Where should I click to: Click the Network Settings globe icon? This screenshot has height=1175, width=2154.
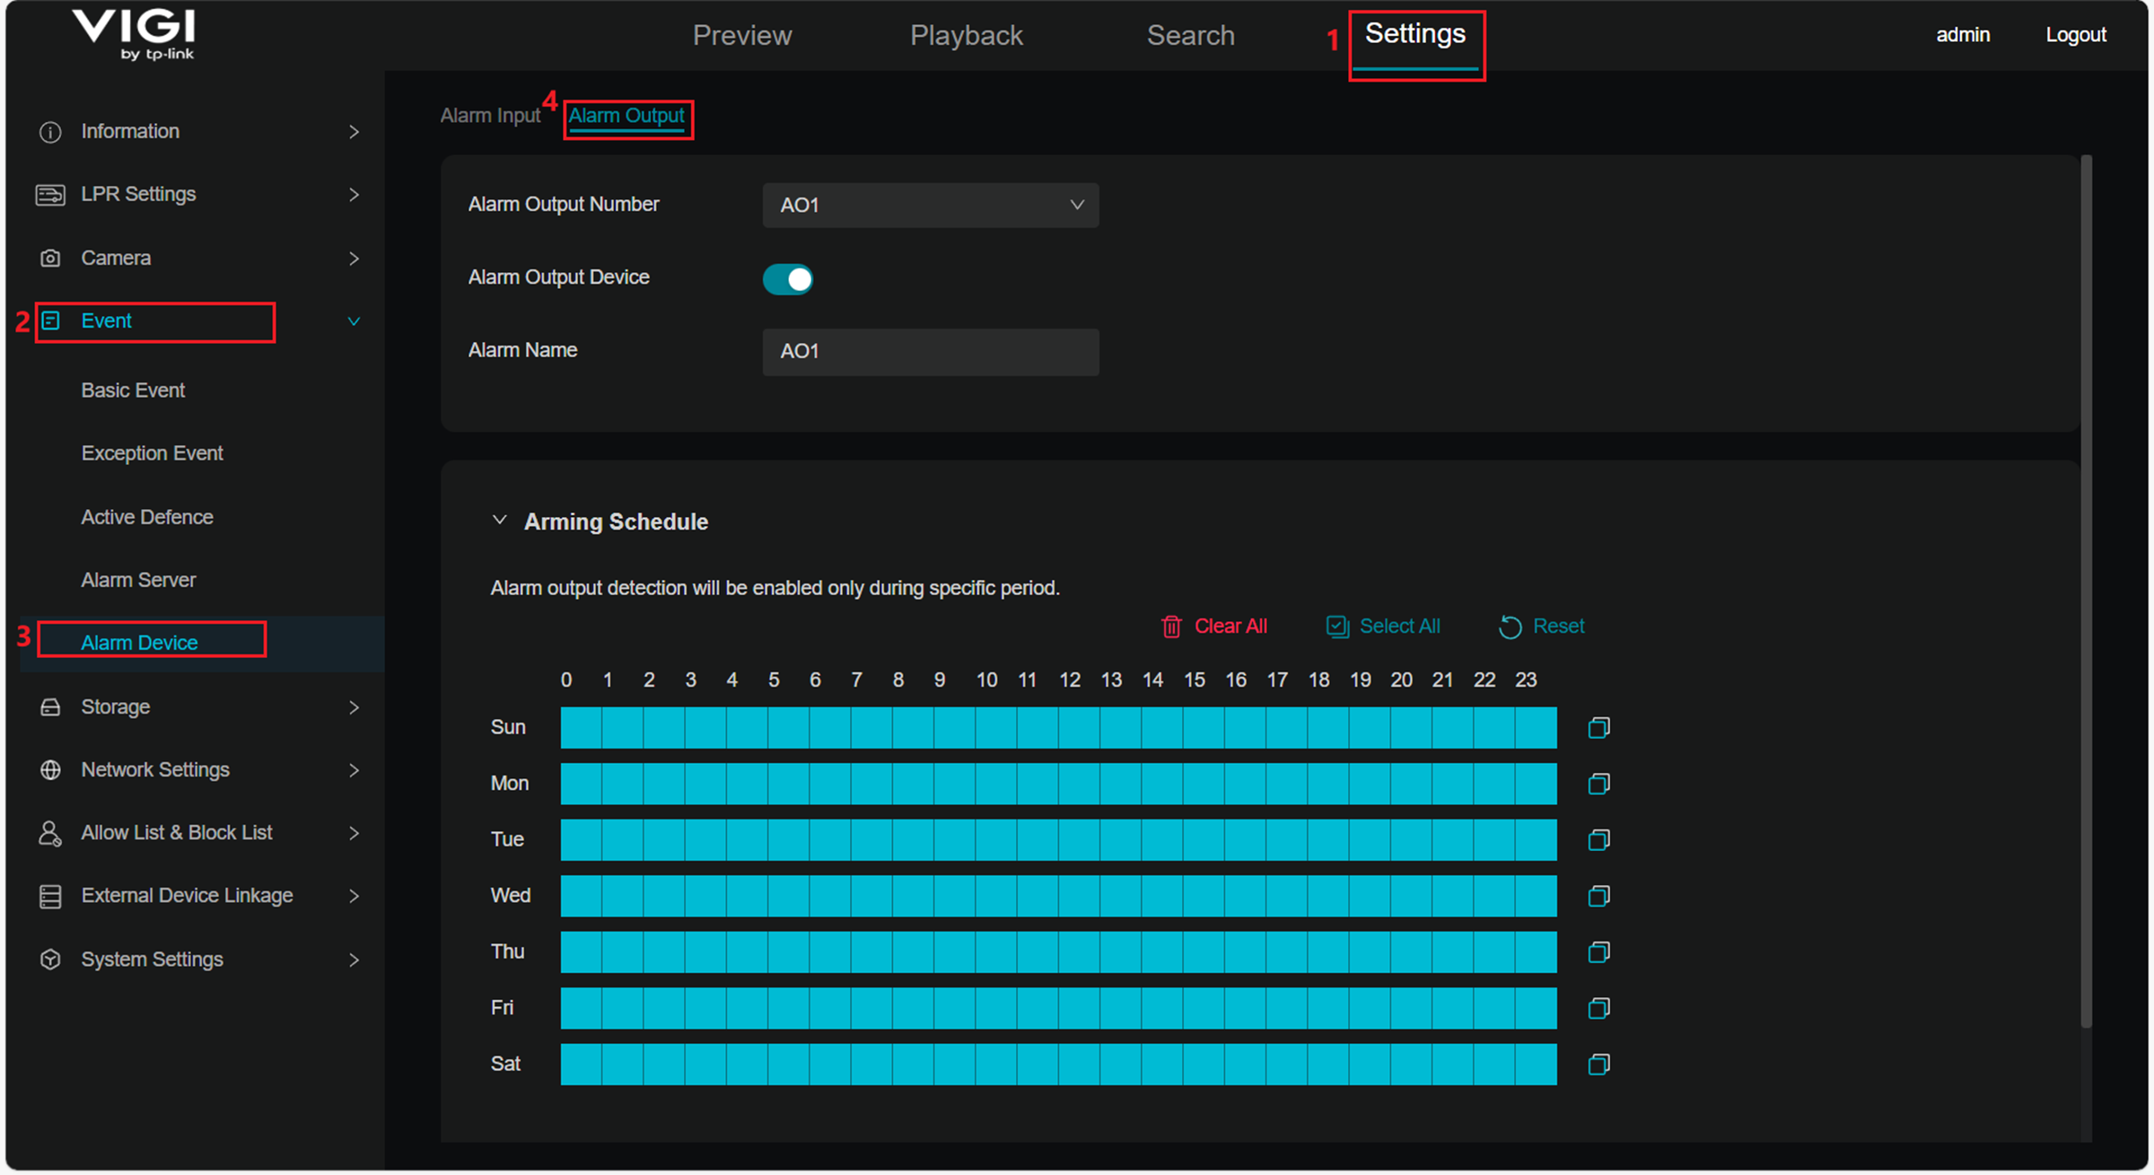50,769
